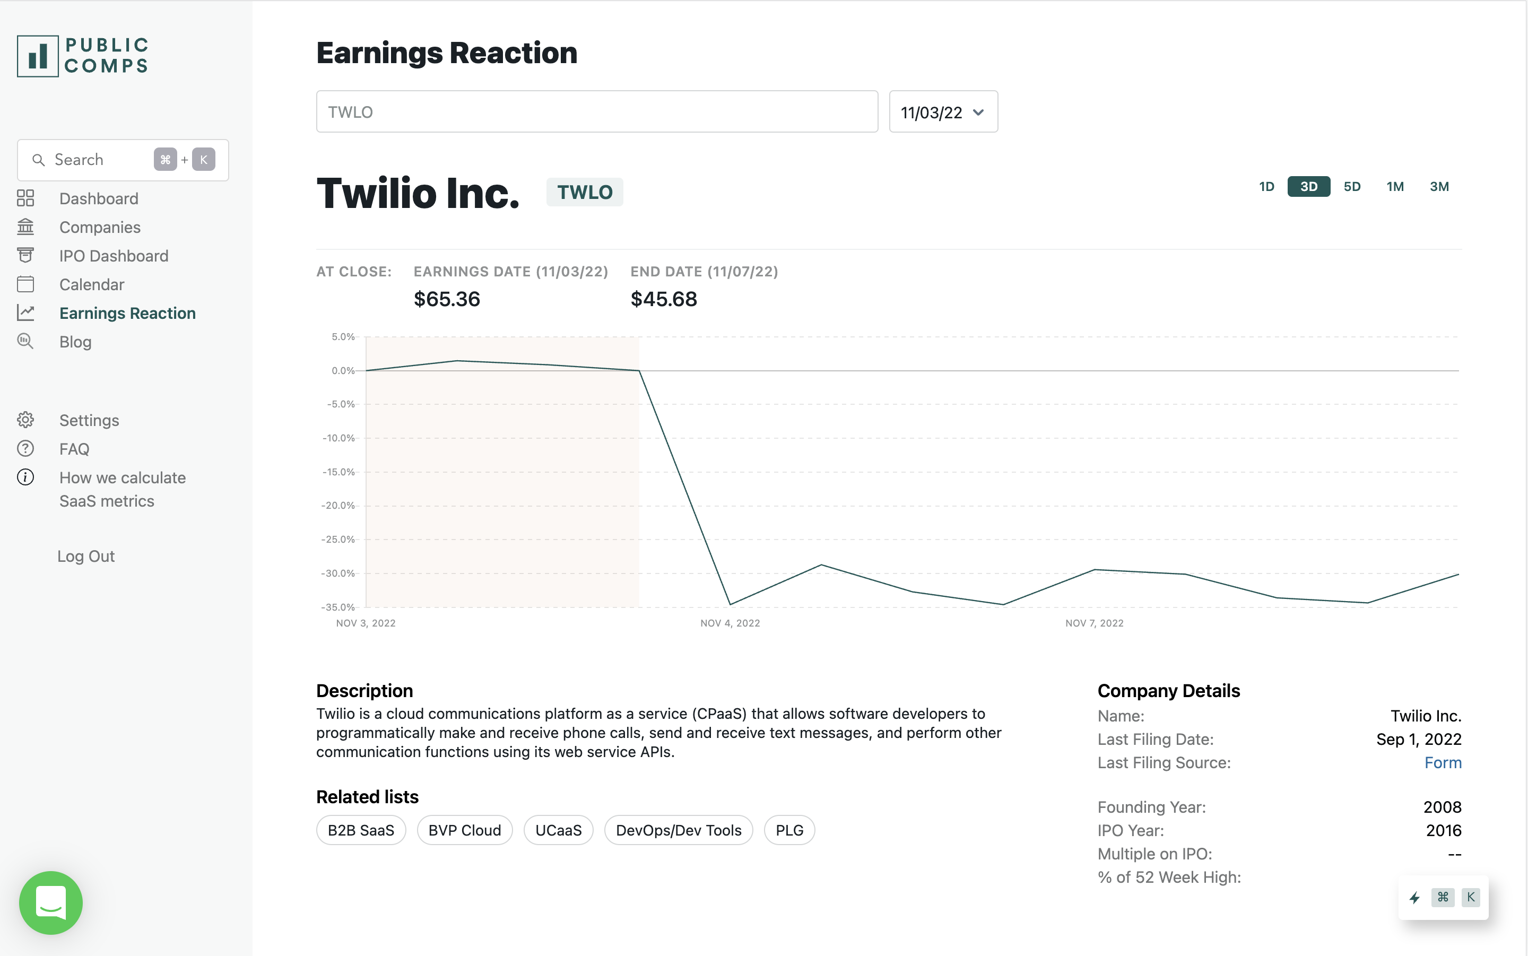This screenshot has height=956, width=1528.
Task: Switch chart range to 1D
Action: click(1266, 187)
